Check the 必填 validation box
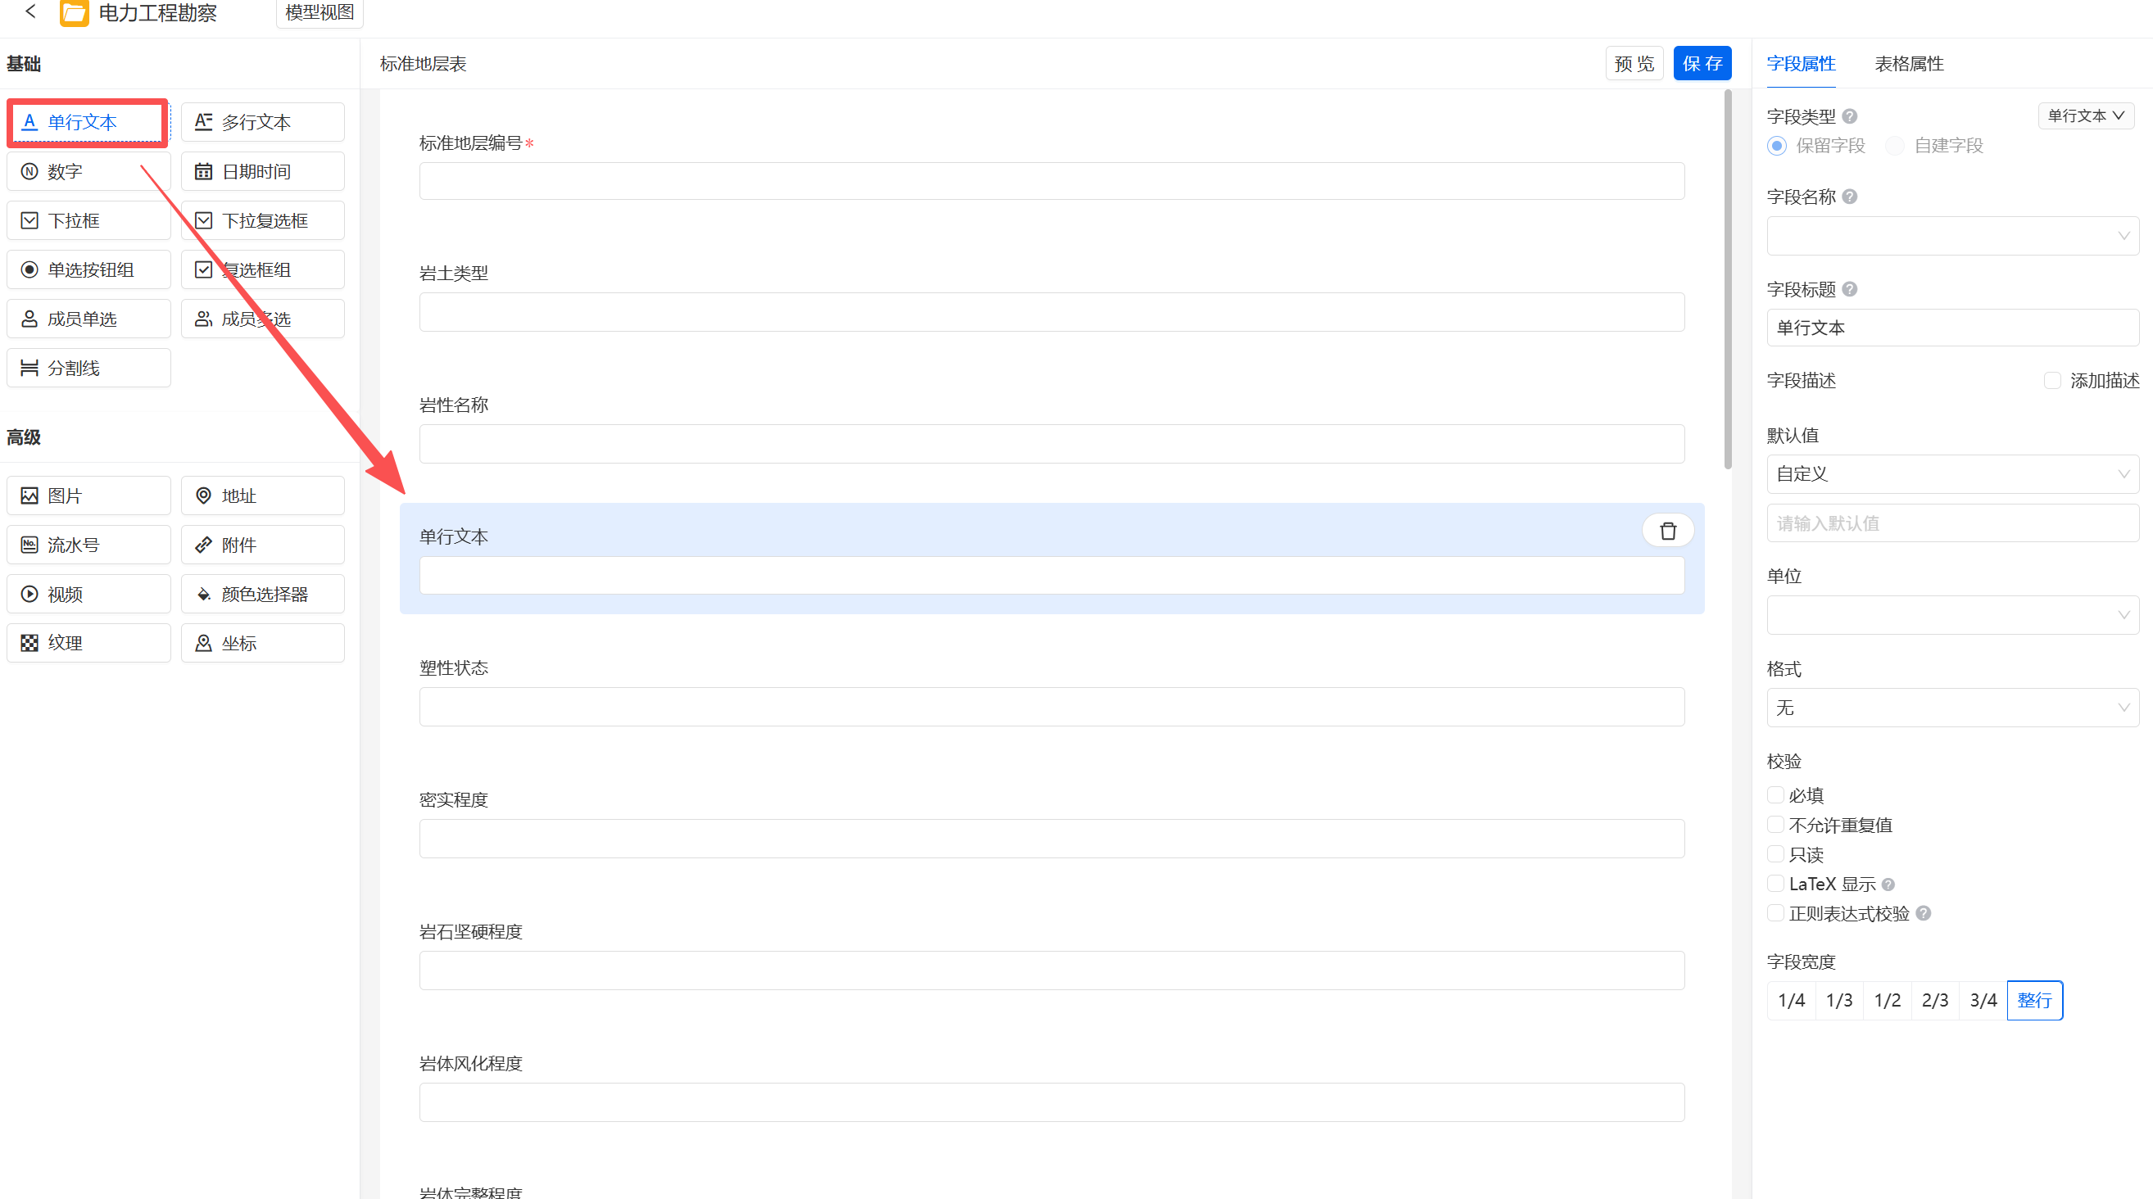Screen dimensions: 2153x1199 point(1776,795)
